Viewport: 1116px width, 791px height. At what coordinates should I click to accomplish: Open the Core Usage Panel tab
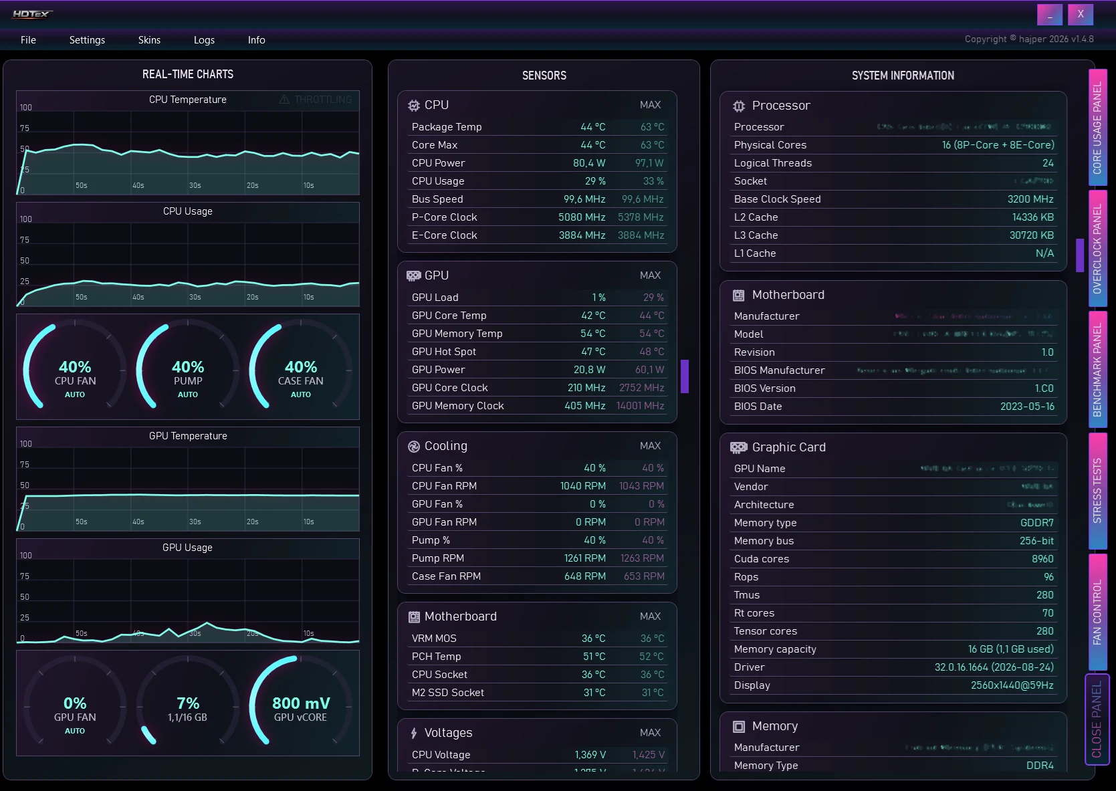click(1097, 127)
